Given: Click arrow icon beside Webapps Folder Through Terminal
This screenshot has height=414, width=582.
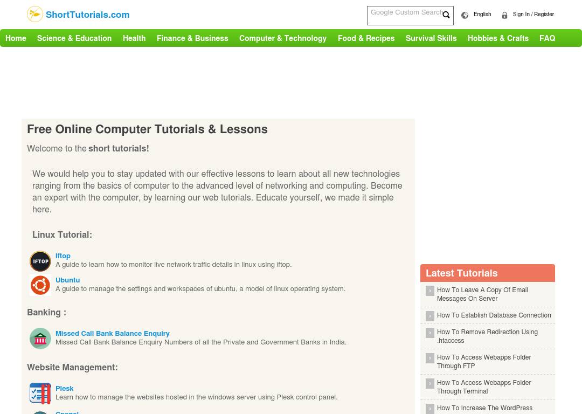Looking at the screenshot, I should point(430,383).
